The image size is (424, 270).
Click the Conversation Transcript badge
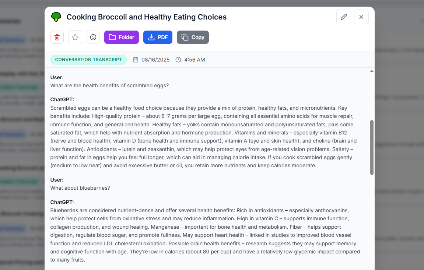click(x=88, y=60)
